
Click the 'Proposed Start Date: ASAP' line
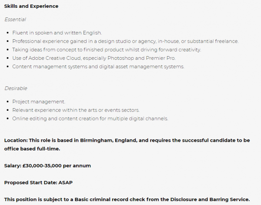(x=38, y=183)
